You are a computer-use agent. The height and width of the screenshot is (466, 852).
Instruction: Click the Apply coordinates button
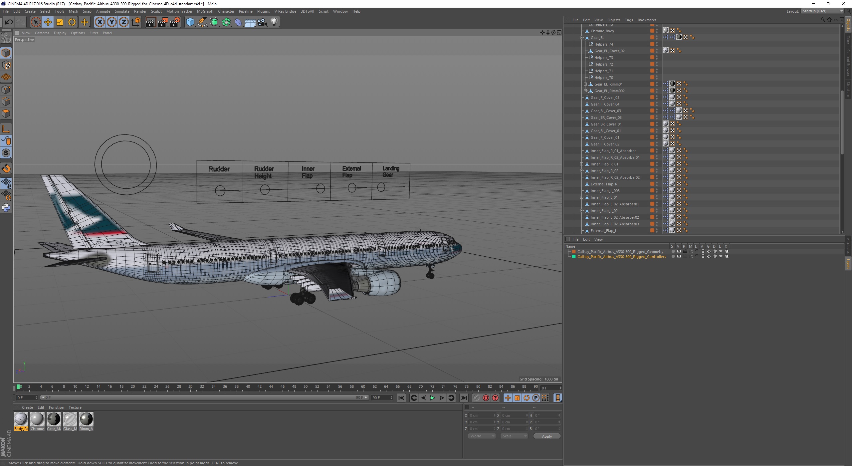[x=547, y=436]
